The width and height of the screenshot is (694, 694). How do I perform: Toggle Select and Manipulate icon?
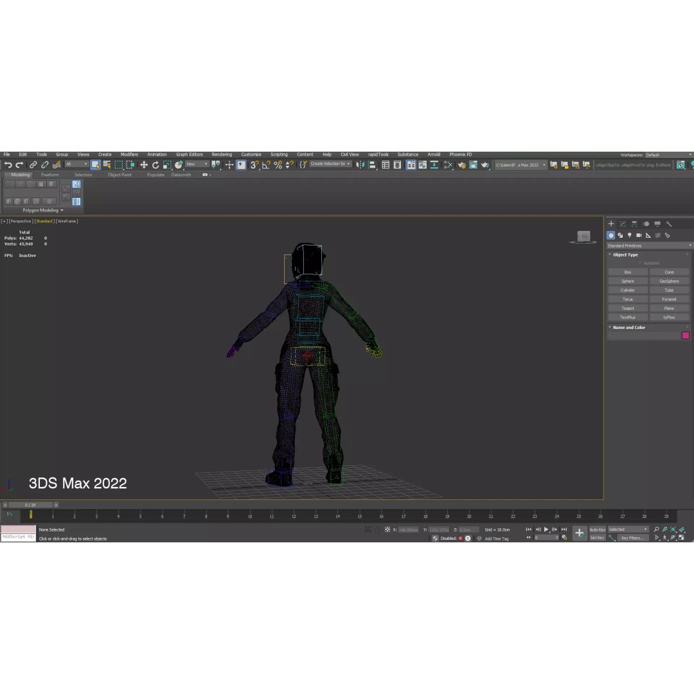coord(229,165)
